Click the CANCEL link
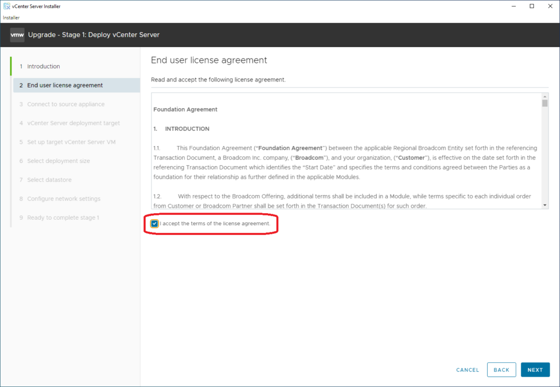The width and height of the screenshot is (560, 387). tap(468, 370)
